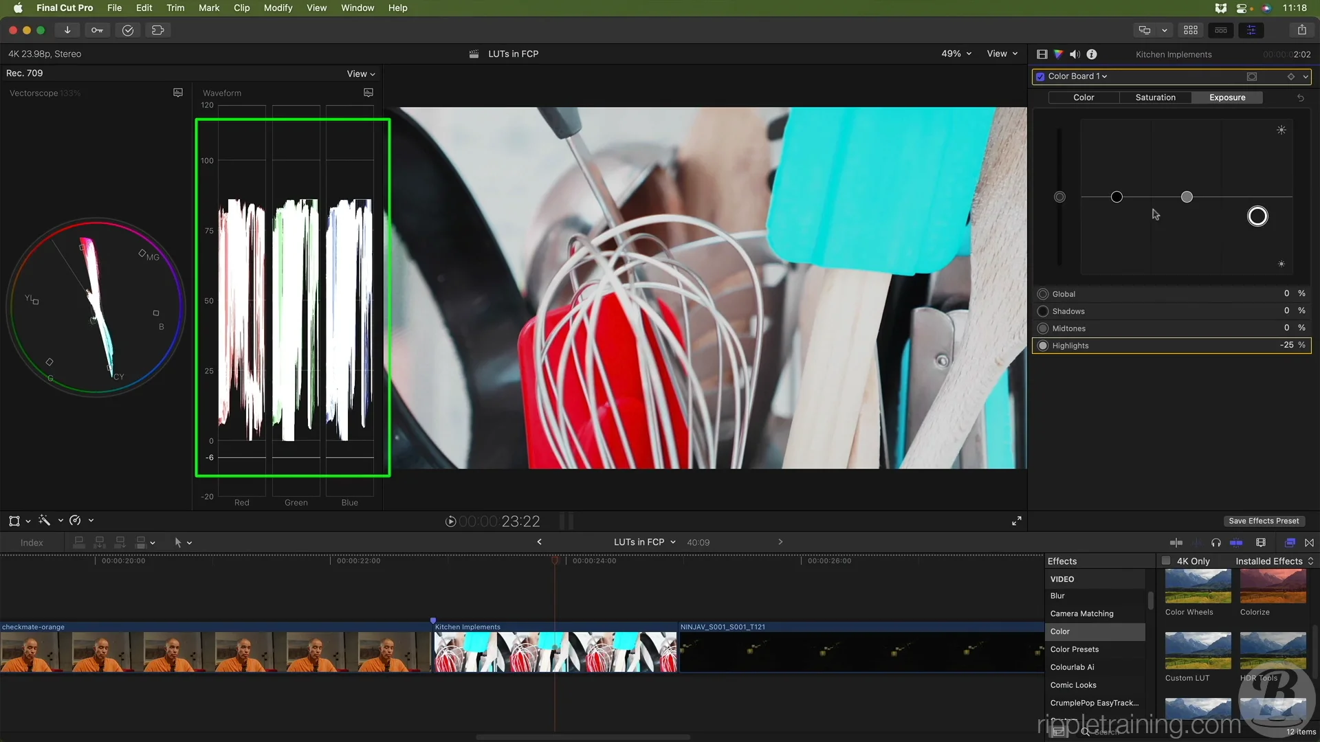This screenshot has width=1320, height=742.
Task: Click the Share export icon
Action: click(x=1301, y=30)
